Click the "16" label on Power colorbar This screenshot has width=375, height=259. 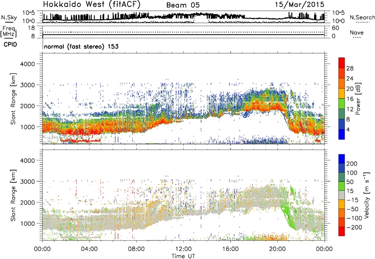coord(350,99)
